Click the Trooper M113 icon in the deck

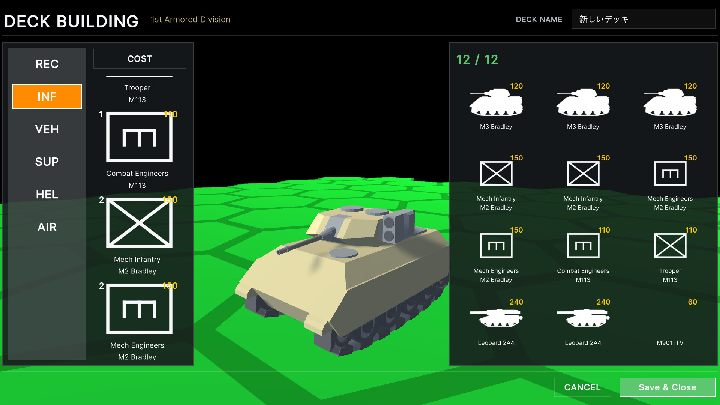670,246
